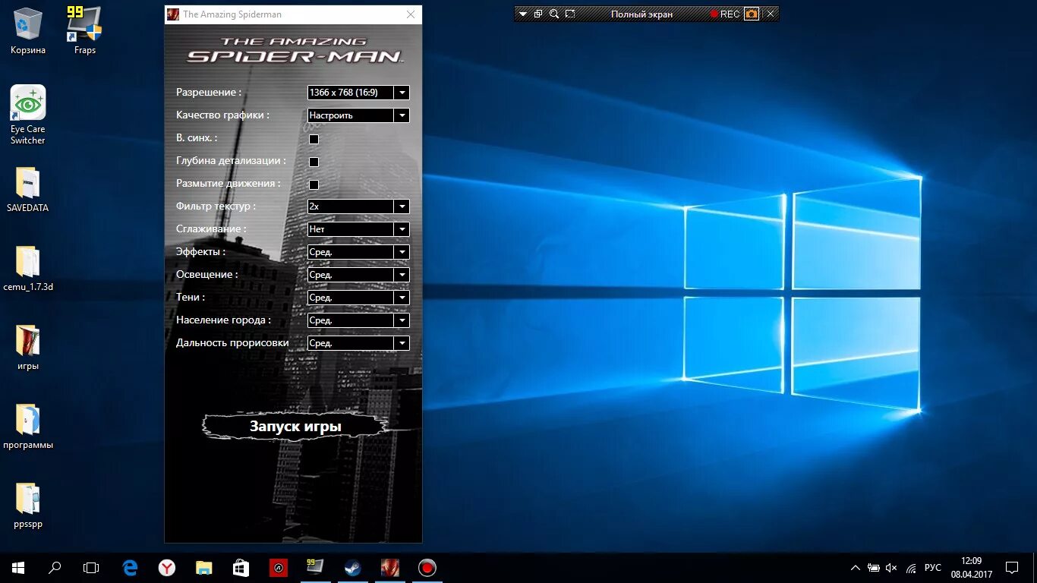1037x583 pixels.
Task: Enable the В. синх. checkbox
Action: pyautogui.click(x=314, y=139)
